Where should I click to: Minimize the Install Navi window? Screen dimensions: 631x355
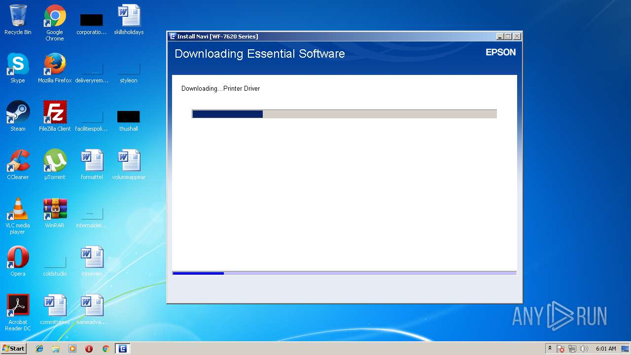pyautogui.click(x=500, y=36)
